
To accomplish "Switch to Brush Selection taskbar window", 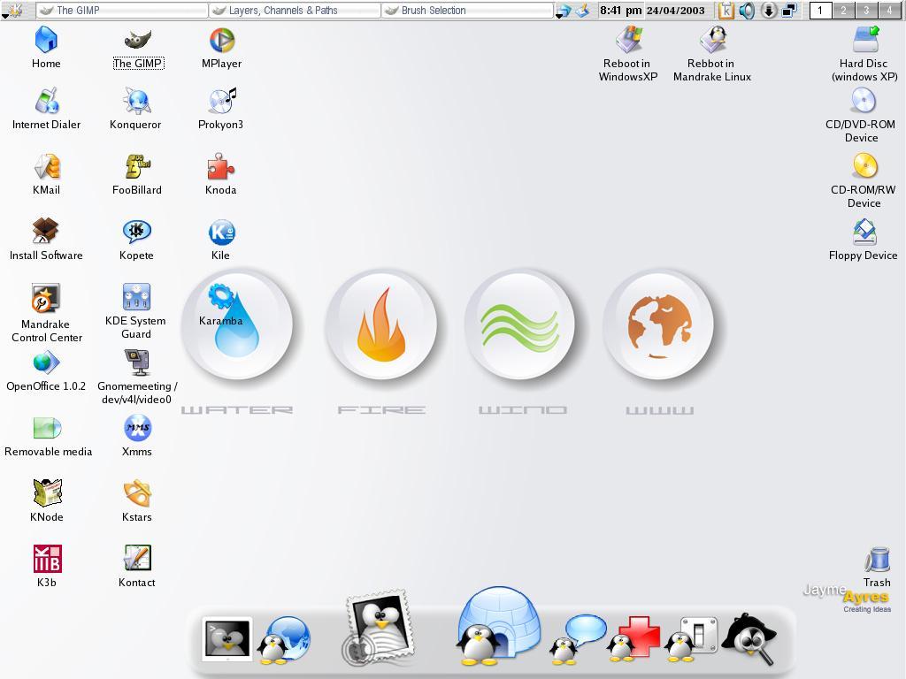I will coord(468,11).
